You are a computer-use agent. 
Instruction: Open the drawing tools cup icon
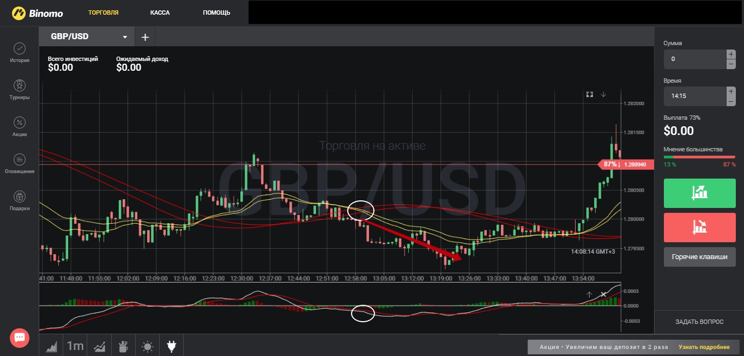[123, 346]
